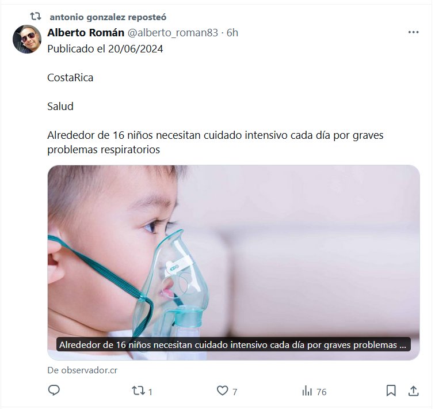Click the article headline caption overlay
Screen dimensions: 435x409
coord(233,344)
